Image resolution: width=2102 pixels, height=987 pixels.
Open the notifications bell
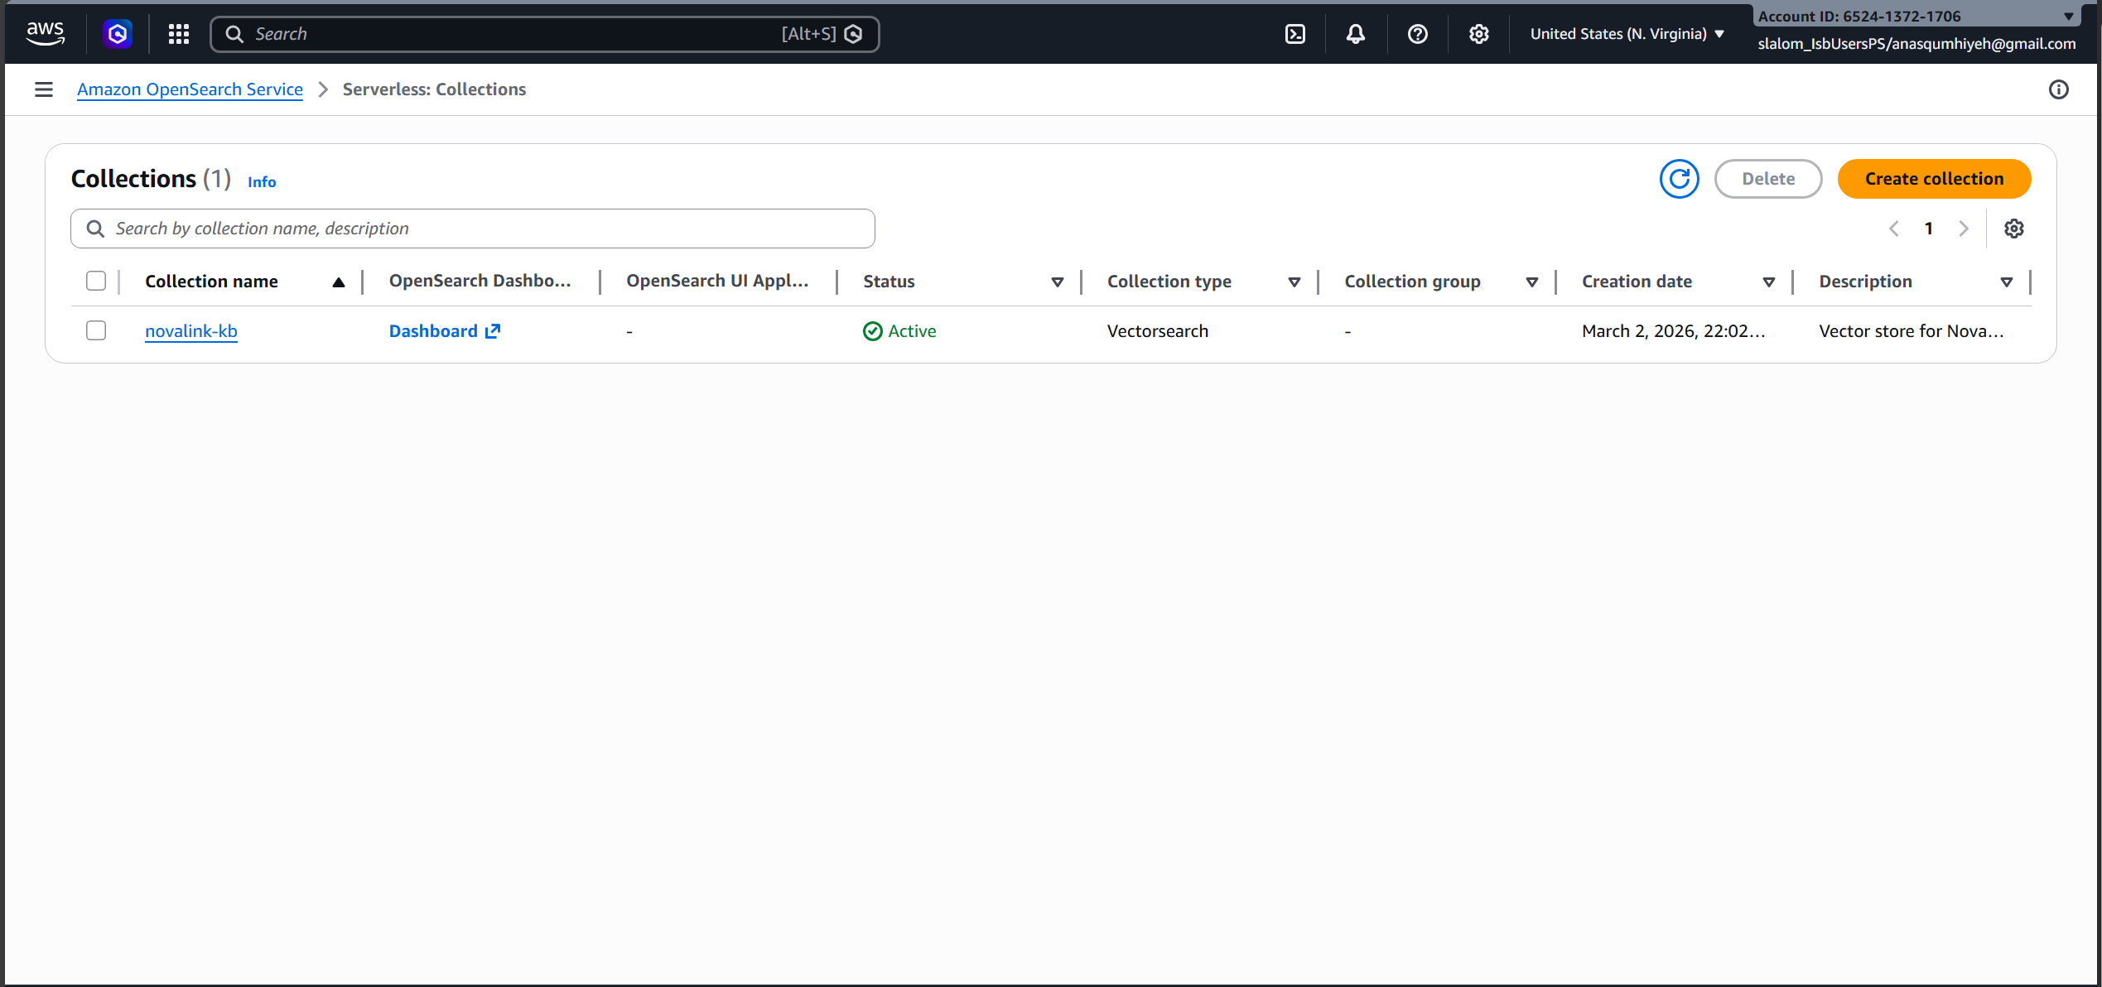pos(1356,34)
